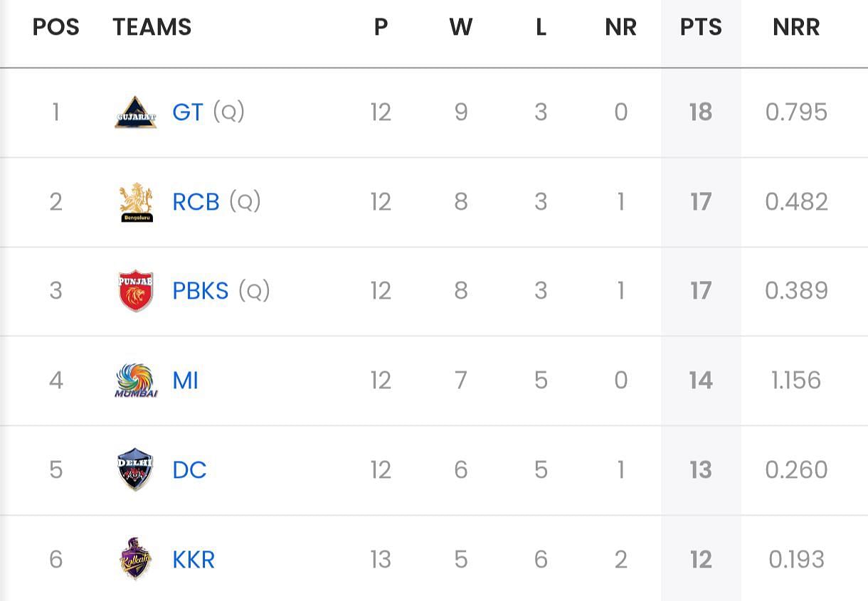Click the TEAMS column header
Screen dimensions: 868x601
[x=152, y=27]
